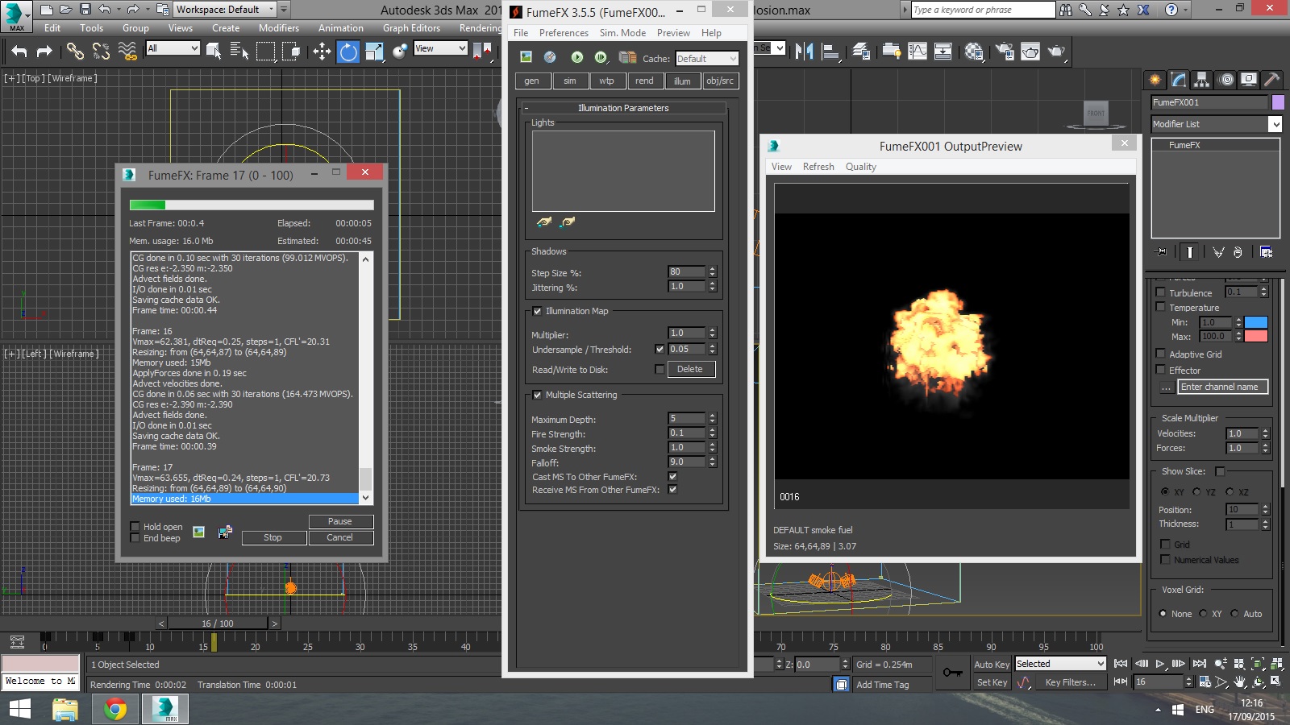Select the YZ slice radio button
Image resolution: width=1290 pixels, height=725 pixels.
click(x=1196, y=491)
